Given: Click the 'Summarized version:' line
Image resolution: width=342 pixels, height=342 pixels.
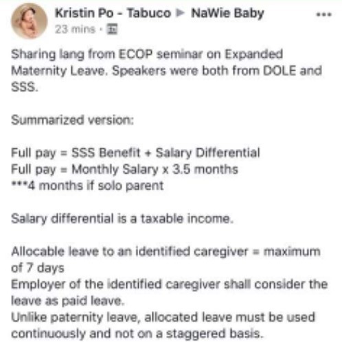Looking at the screenshot, I should (x=72, y=120).
